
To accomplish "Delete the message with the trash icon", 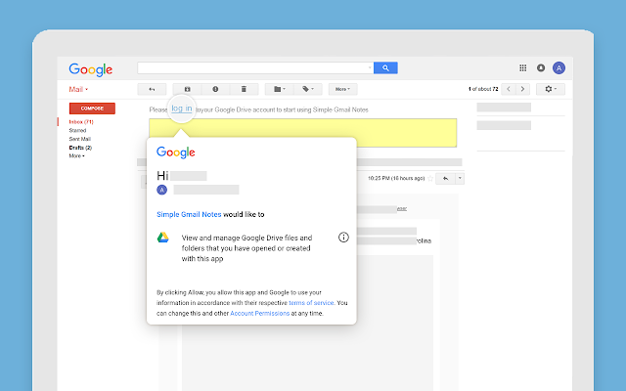I will 244,89.
